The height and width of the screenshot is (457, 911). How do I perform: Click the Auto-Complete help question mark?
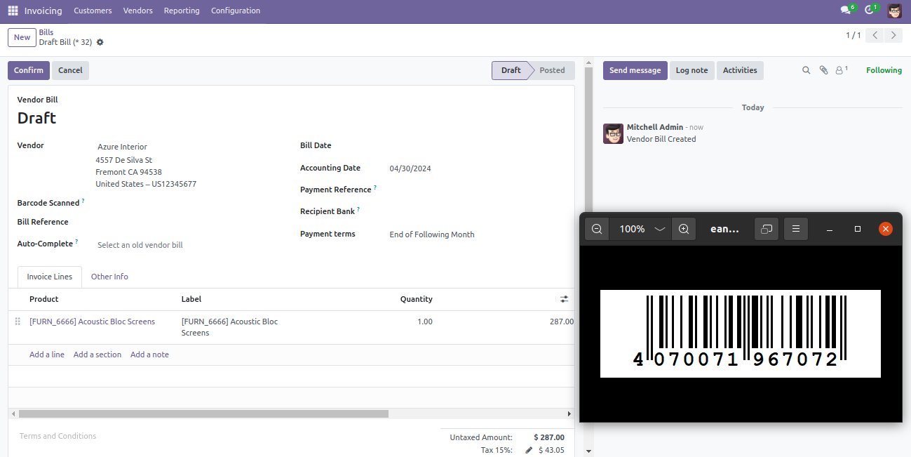click(76, 241)
